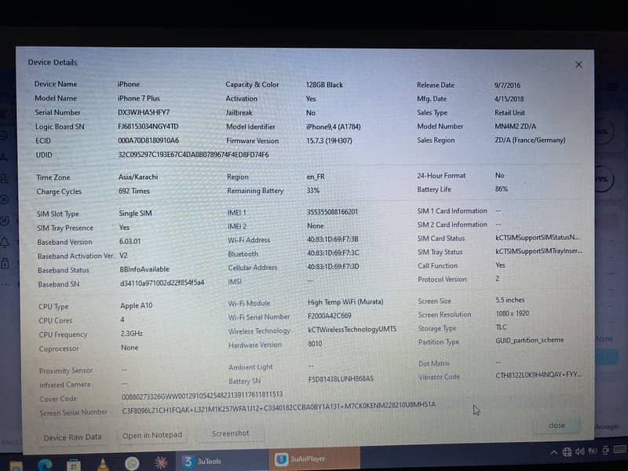Select the UDID value string
Screen dimensions: 628x471
click(x=193, y=155)
